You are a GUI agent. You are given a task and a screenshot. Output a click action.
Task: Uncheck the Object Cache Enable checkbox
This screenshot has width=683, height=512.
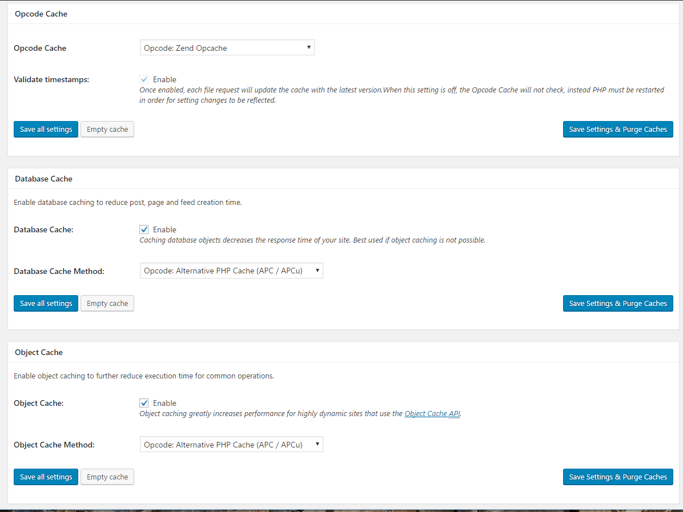click(144, 403)
